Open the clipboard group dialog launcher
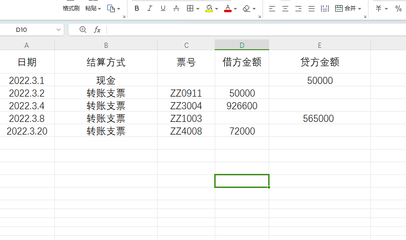The height and width of the screenshot is (240, 406). point(124,16)
